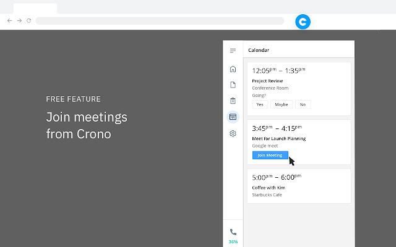Focus the browser address bar

(x=160, y=21)
